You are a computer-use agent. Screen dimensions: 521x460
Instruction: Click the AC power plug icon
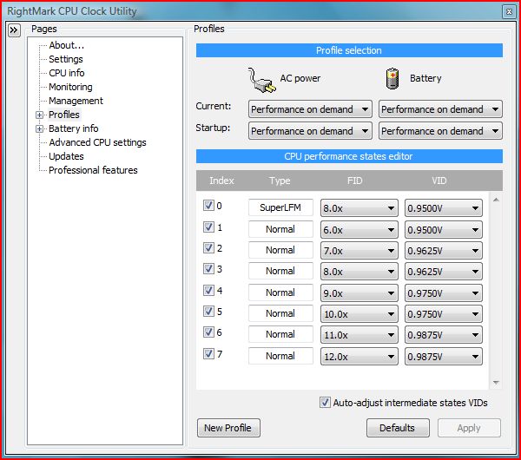(x=262, y=81)
